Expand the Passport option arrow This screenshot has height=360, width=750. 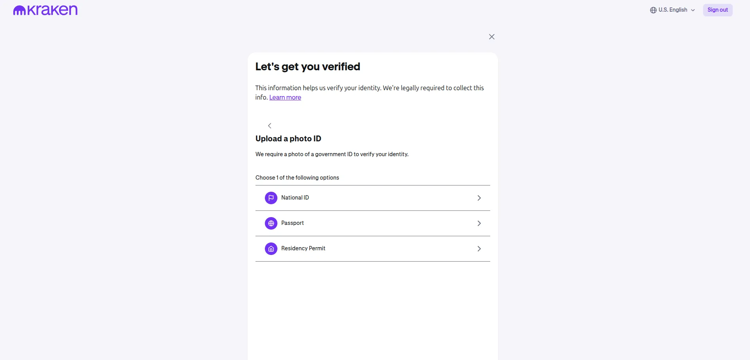[479, 223]
